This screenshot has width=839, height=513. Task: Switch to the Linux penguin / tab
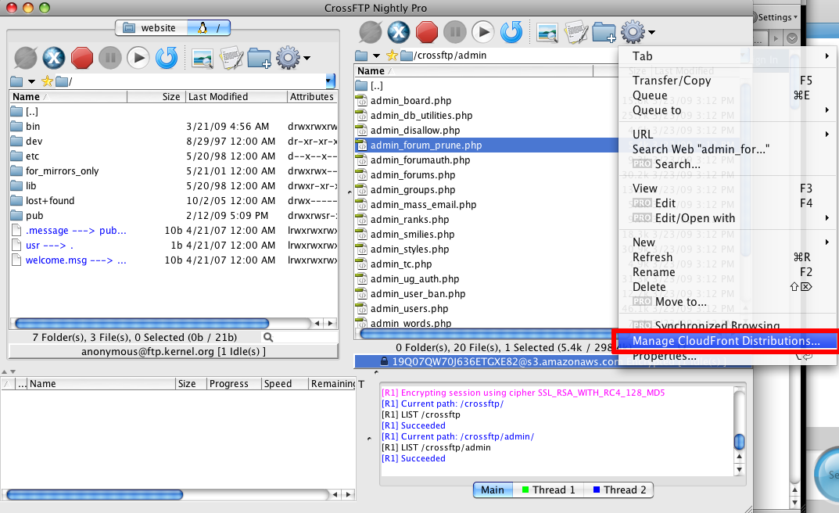click(x=209, y=28)
